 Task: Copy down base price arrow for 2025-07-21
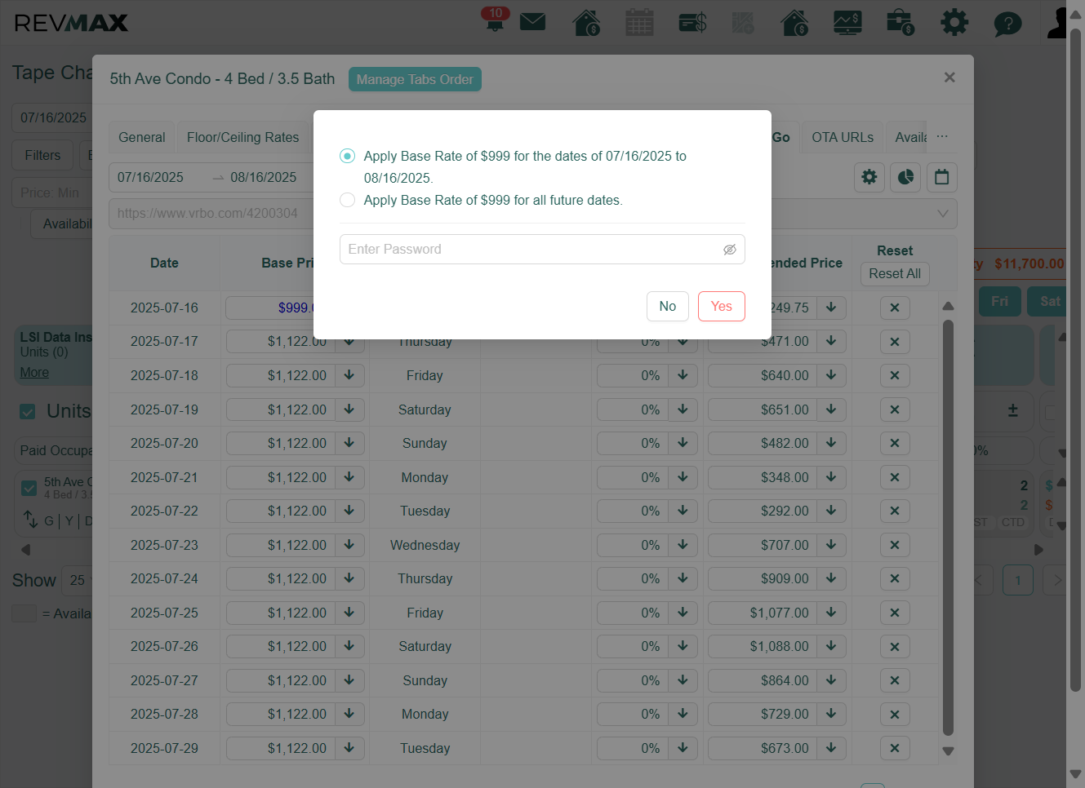pos(349,477)
